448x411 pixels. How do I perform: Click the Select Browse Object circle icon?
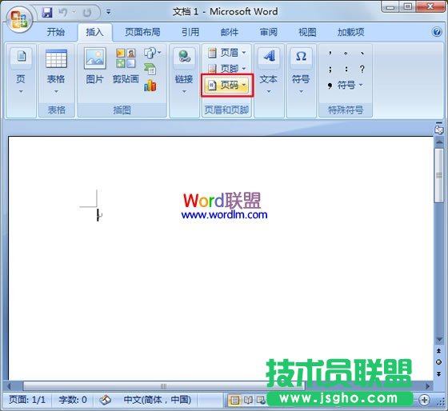coord(439,362)
